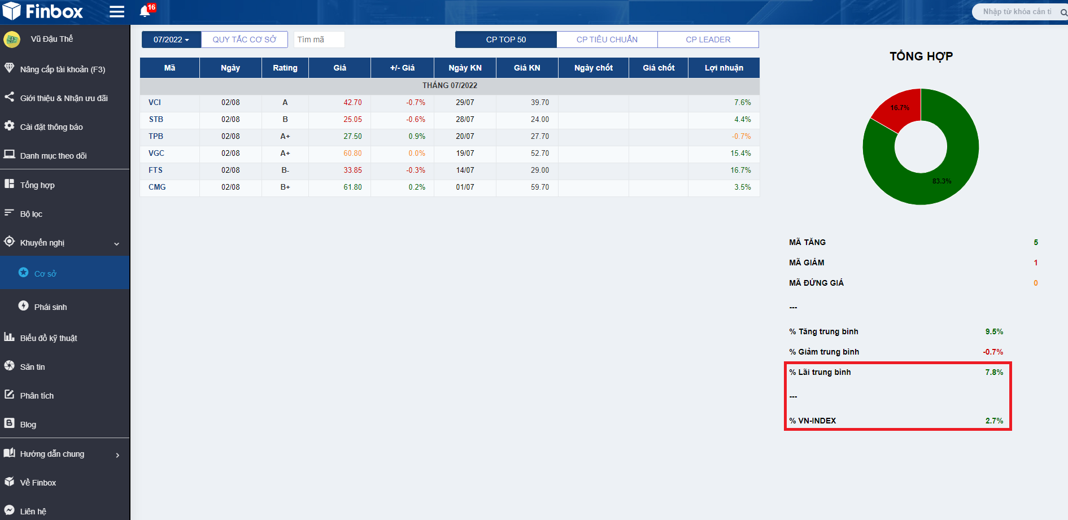Click the laptop watchlist icon
The image size is (1068, 520).
(9, 154)
